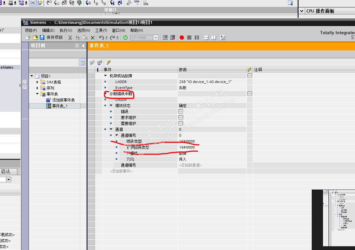Click the project tree details view icon

(x=82, y=62)
